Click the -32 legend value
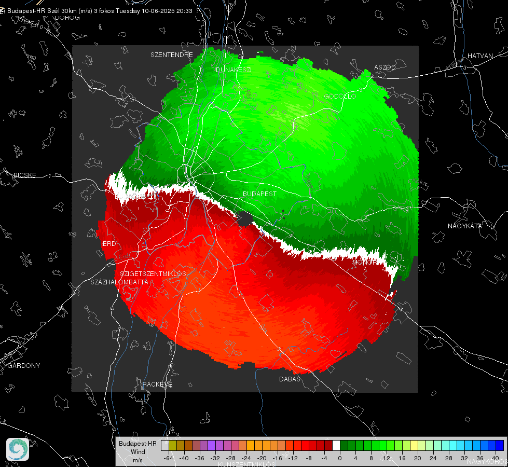This screenshot has height=467, width=508. [x=215, y=458]
